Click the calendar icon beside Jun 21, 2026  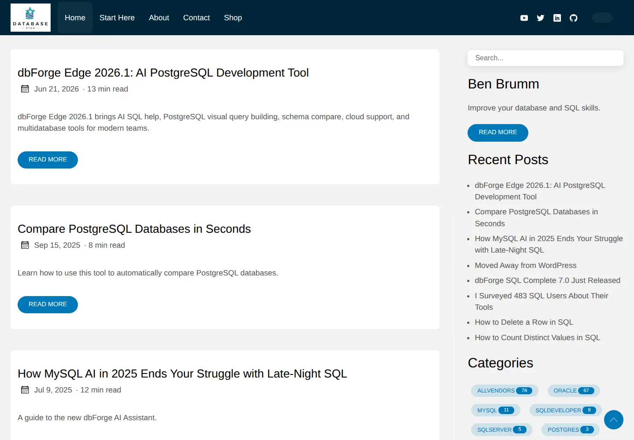click(x=25, y=89)
